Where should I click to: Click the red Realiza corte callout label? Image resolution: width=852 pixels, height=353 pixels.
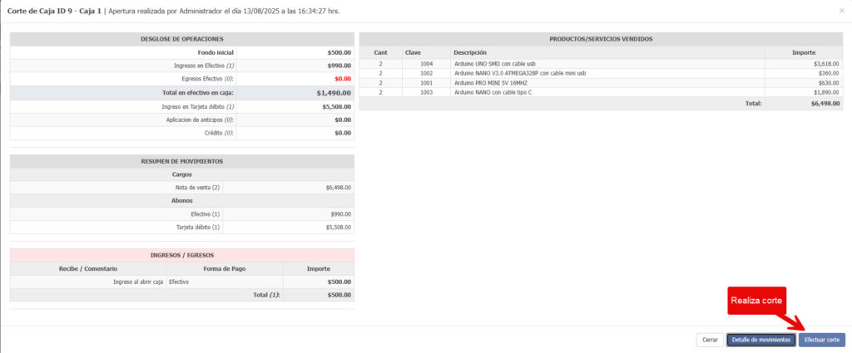click(x=755, y=301)
